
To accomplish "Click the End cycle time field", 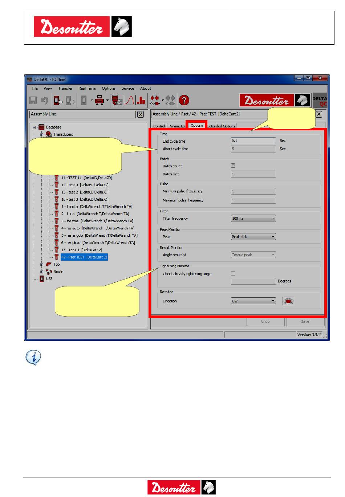I will coord(253,140).
